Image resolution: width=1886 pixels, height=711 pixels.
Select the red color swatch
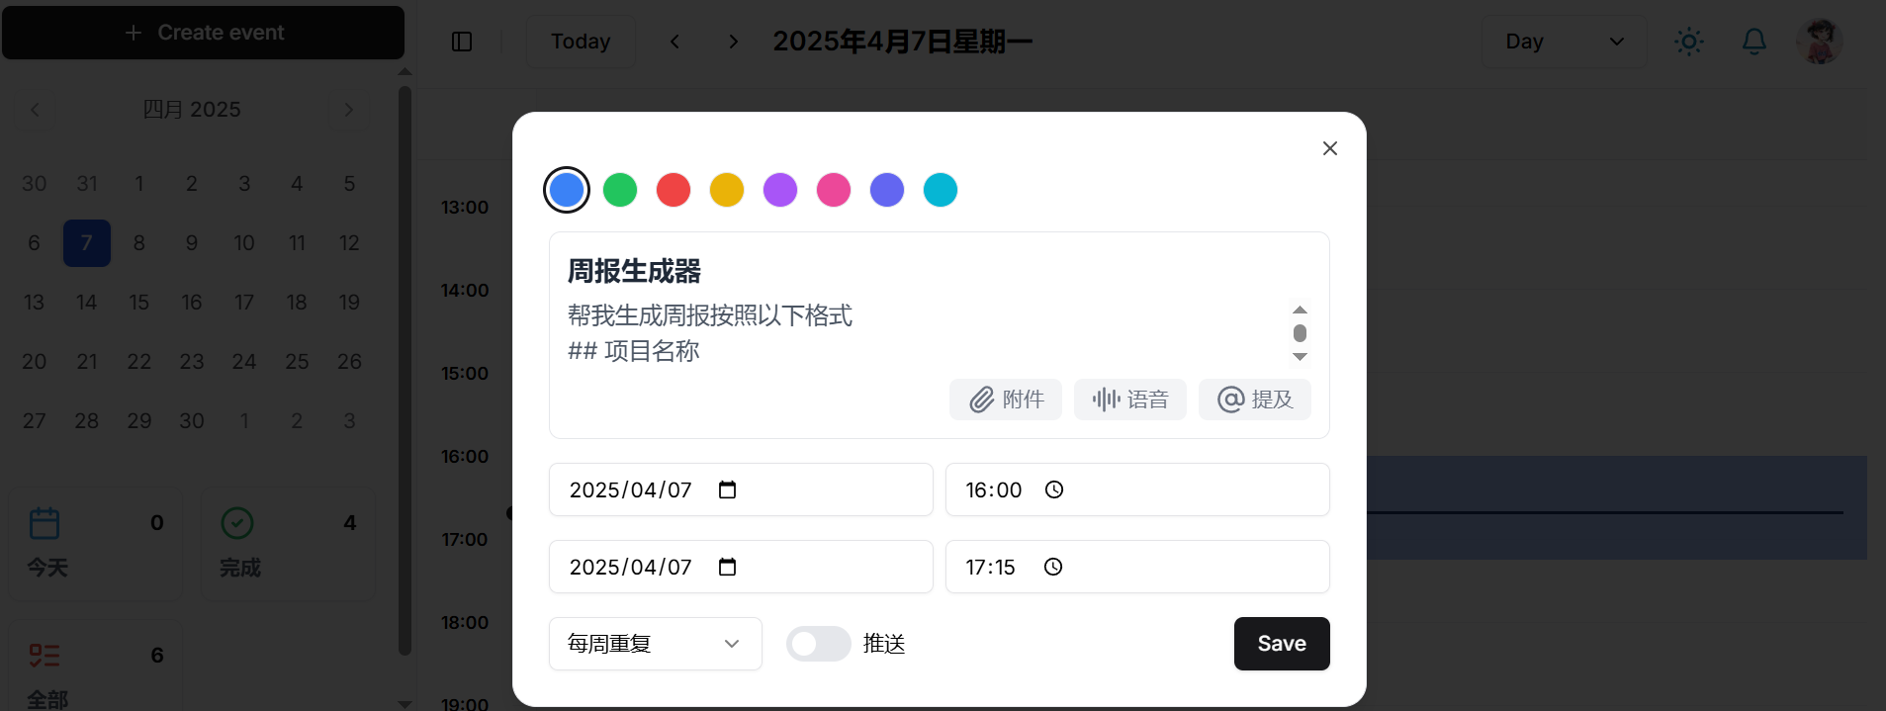point(674,190)
